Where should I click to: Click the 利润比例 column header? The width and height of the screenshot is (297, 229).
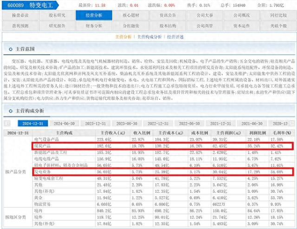tap(258, 133)
